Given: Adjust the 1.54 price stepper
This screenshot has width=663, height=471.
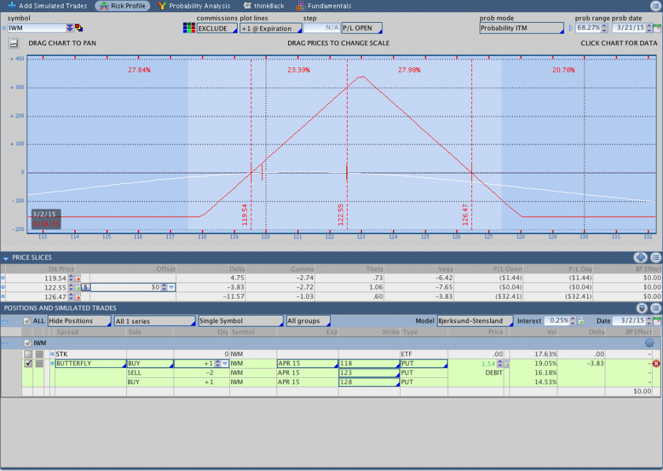Looking at the screenshot, I should (x=500, y=363).
